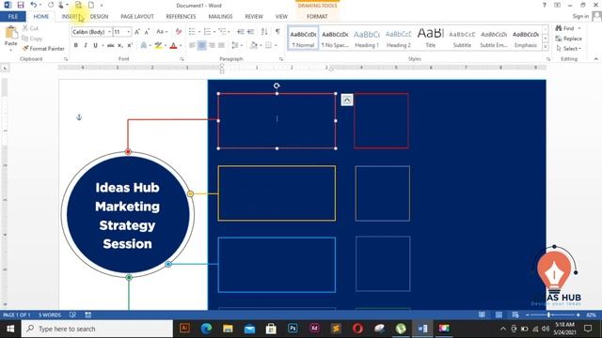This screenshot has height=338, width=602.
Task: Open Word Help question mark
Action: tap(544, 5)
